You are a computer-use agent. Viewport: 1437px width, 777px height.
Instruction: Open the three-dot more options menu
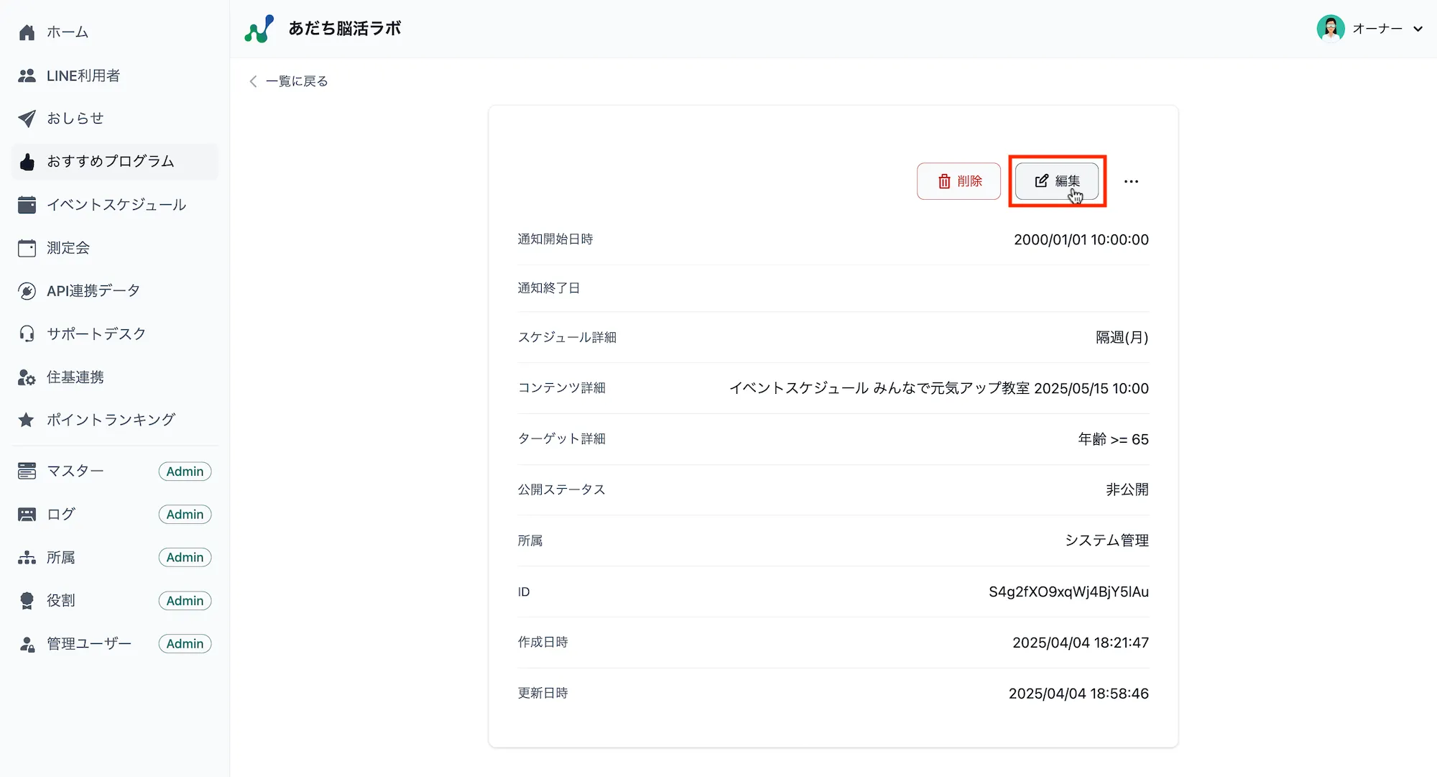pos(1131,181)
